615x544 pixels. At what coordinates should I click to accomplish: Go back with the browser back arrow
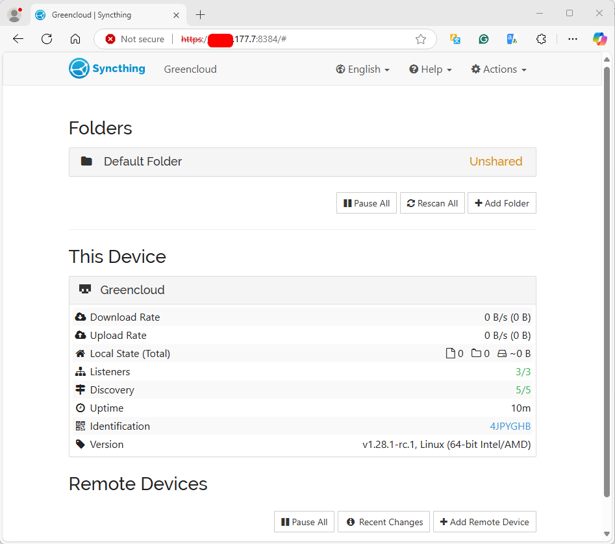click(18, 39)
